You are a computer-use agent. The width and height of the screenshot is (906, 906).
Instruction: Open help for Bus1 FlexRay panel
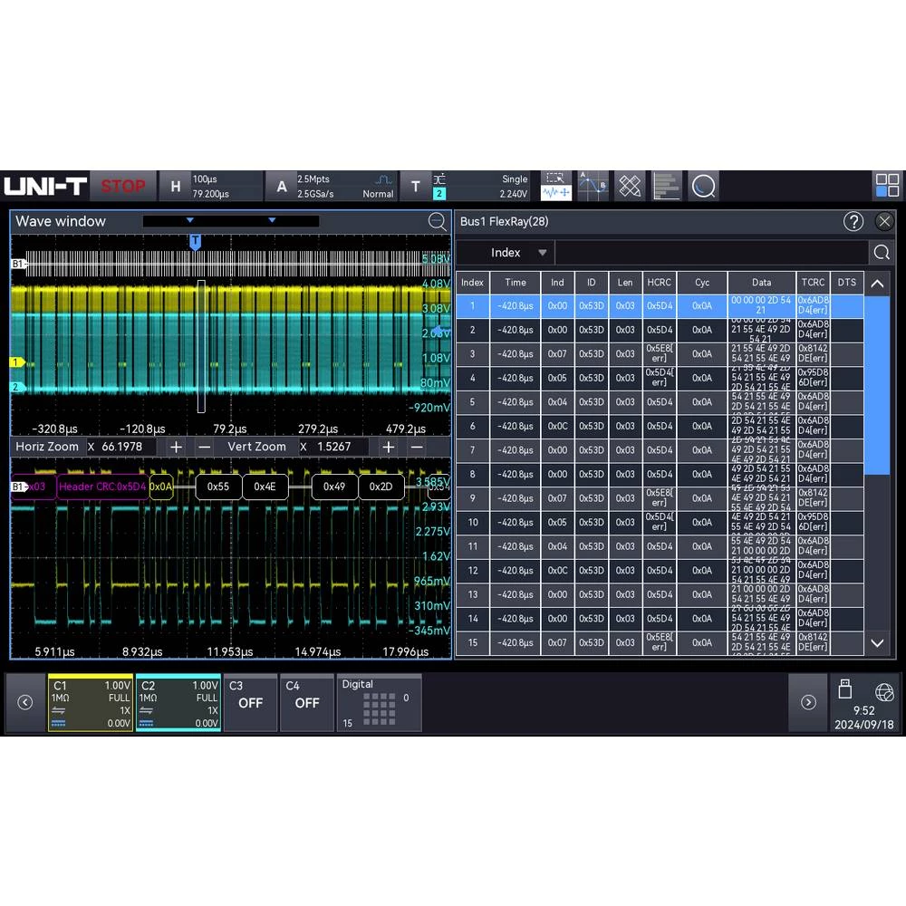pyautogui.click(x=853, y=221)
